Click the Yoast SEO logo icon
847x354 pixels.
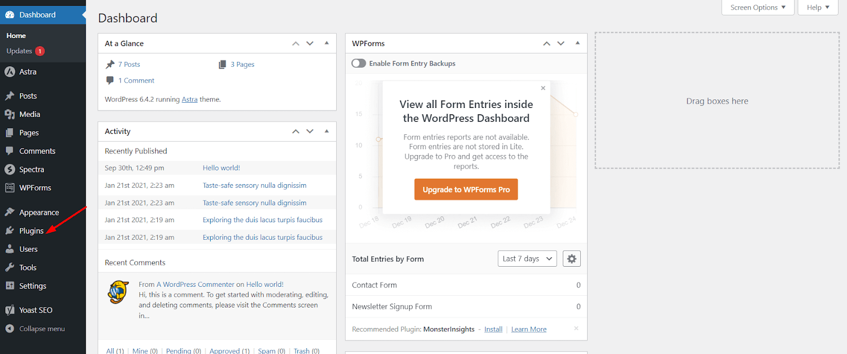[x=10, y=310]
